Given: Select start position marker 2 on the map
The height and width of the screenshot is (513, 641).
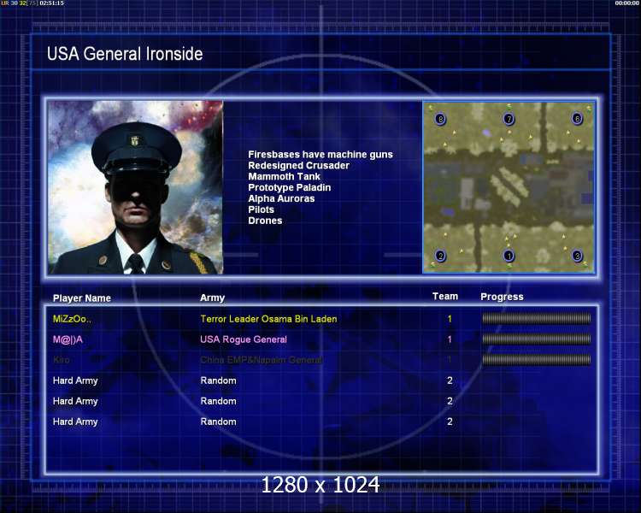Looking at the screenshot, I should pos(440,256).
